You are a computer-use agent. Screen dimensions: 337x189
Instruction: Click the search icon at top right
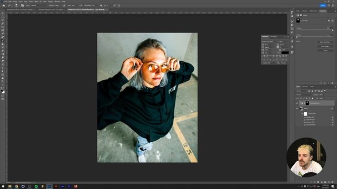pyautogui.click(x=329, y=5)
